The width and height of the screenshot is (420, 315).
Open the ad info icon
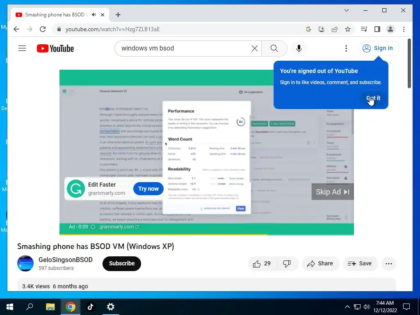click(93, 227)
